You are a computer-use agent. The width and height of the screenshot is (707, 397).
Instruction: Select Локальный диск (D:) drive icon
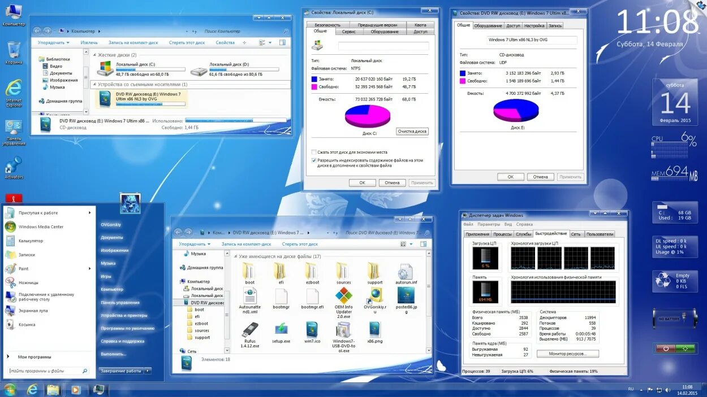click(x=199, y=69)
